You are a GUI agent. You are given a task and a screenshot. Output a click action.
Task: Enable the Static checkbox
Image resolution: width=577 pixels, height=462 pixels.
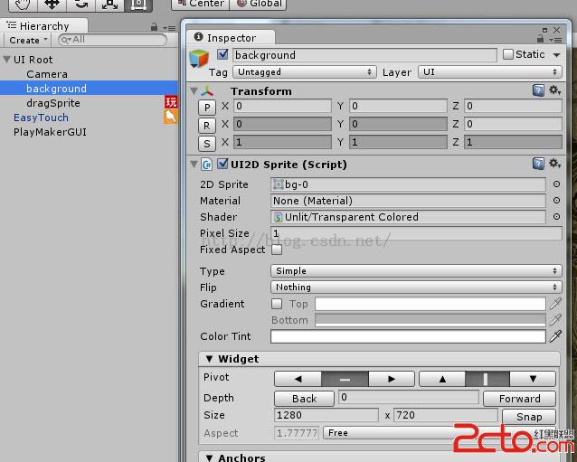pos(508,54)
